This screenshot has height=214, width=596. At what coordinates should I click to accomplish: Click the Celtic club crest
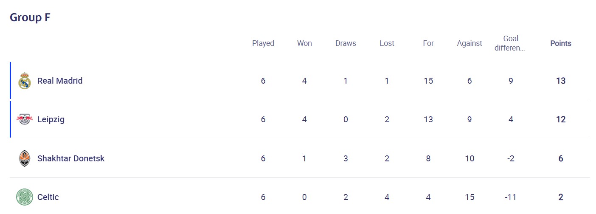point(25,197)
